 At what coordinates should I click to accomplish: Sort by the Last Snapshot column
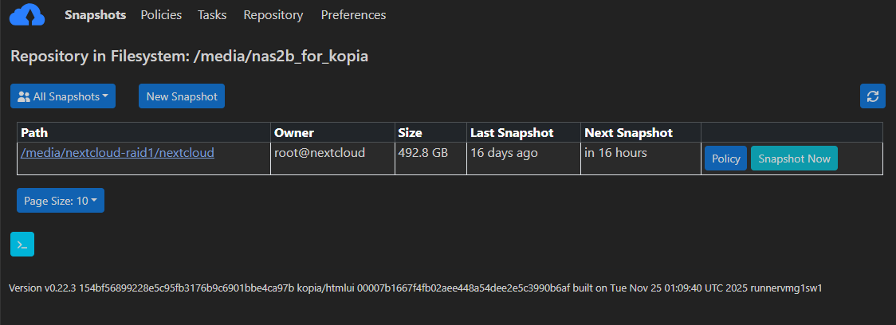click(x=512, y=132)
